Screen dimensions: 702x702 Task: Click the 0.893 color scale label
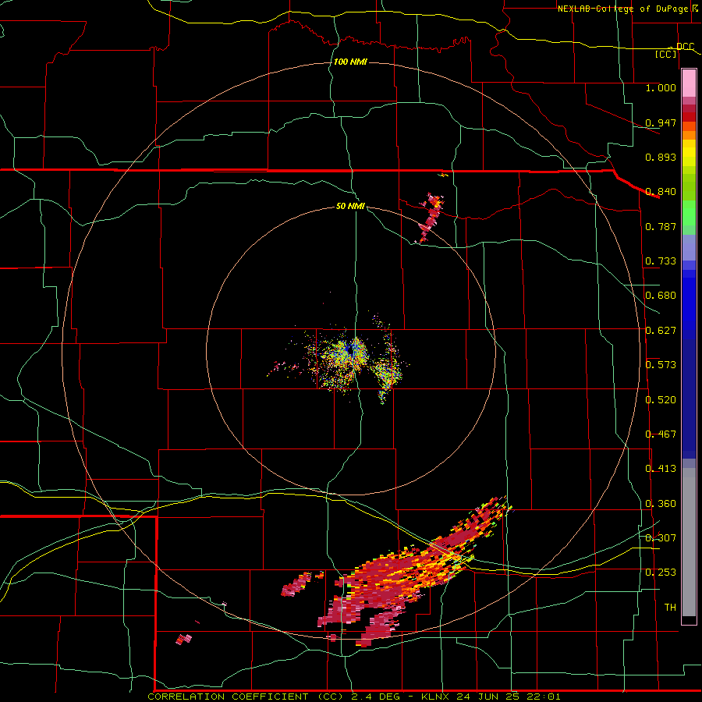click(x=661, y=157)
